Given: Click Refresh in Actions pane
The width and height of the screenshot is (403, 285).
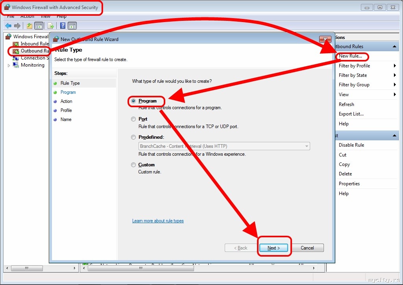Looking at the screenshot, I should click(x=346, y=104).
